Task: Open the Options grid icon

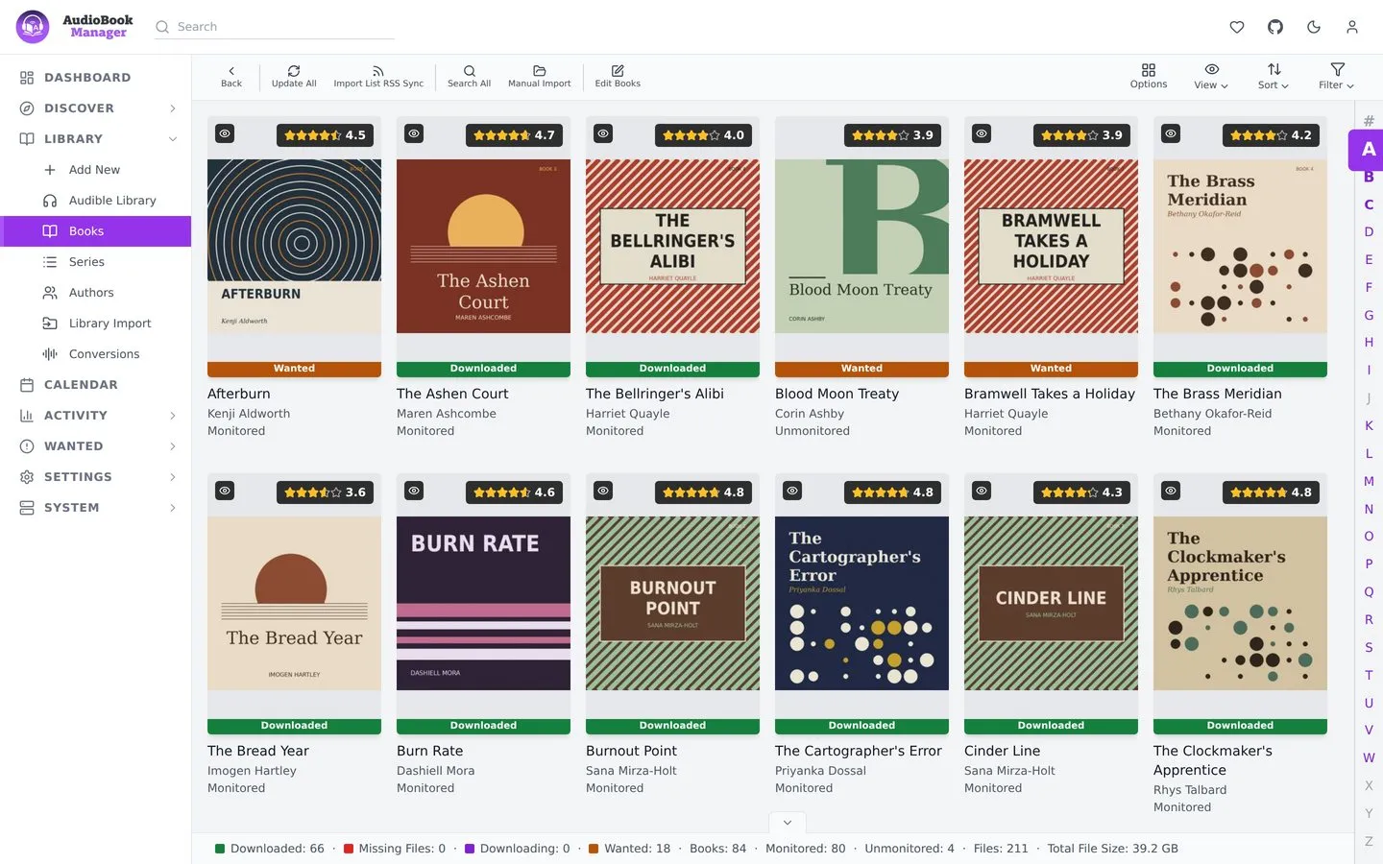Action: [x=1149, y=77]
